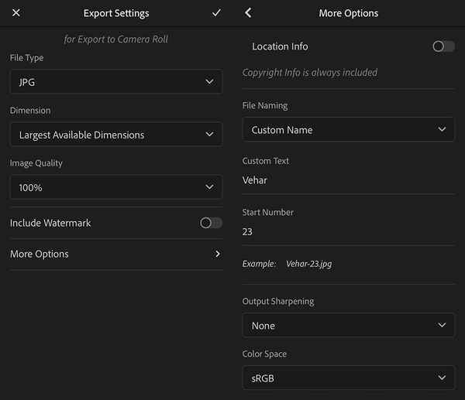The height and width of the screenshot is (400, 465).
Task: Edit the Custom Text field Vehar
Action: [x=349, y=180]
